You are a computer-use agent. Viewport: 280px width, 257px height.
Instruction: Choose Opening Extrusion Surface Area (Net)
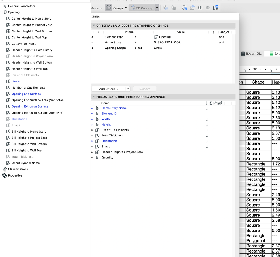[x=38, y=113]
